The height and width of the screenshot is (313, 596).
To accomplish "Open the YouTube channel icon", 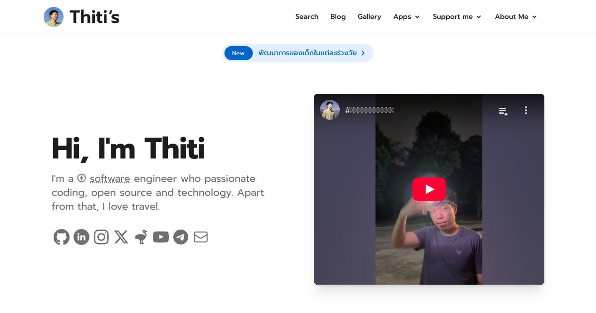I will [161, 237].
